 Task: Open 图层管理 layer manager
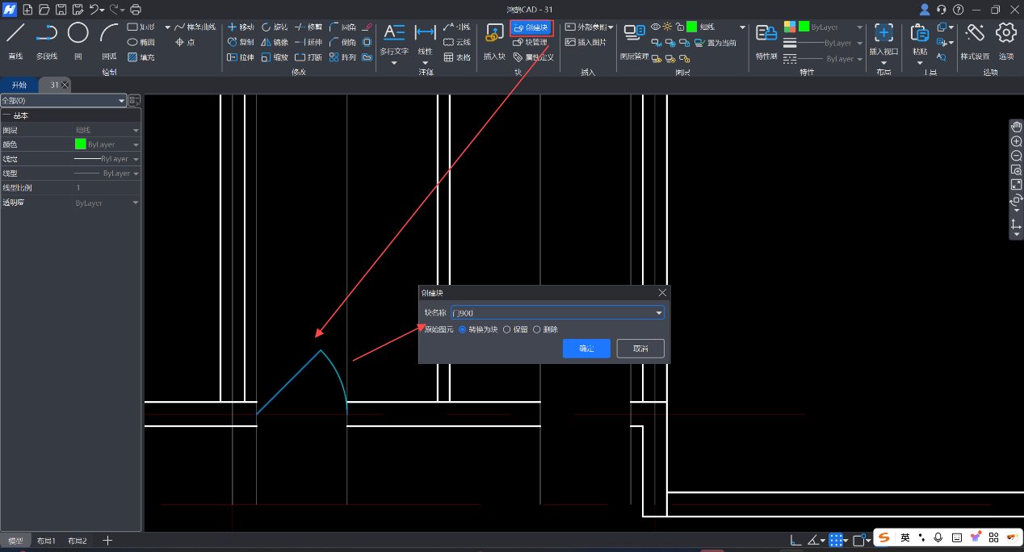[635, 34]
